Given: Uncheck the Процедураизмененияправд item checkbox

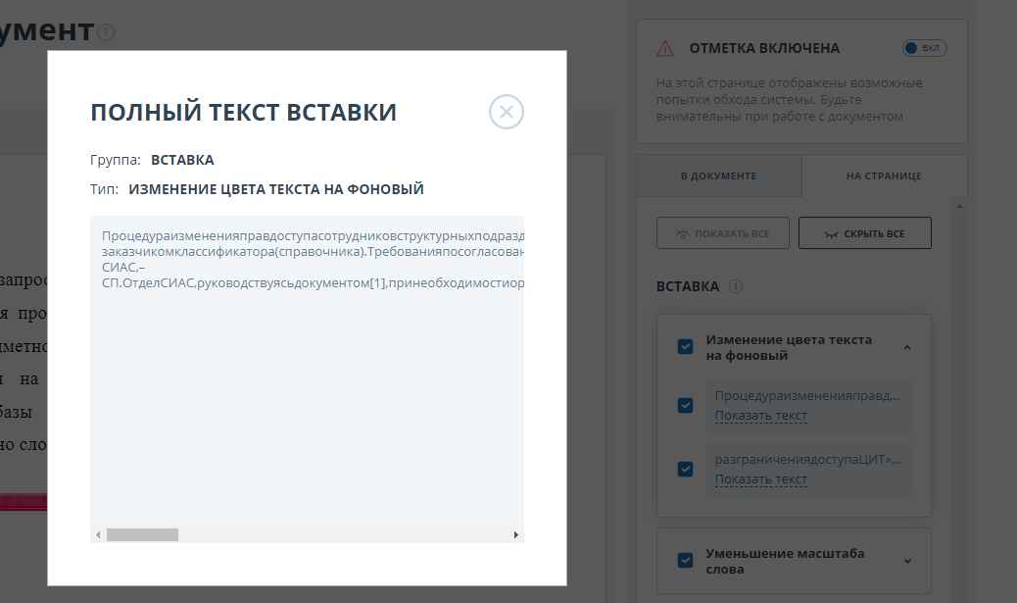Looking at the screenshot, I should click(x=686, y=405).
